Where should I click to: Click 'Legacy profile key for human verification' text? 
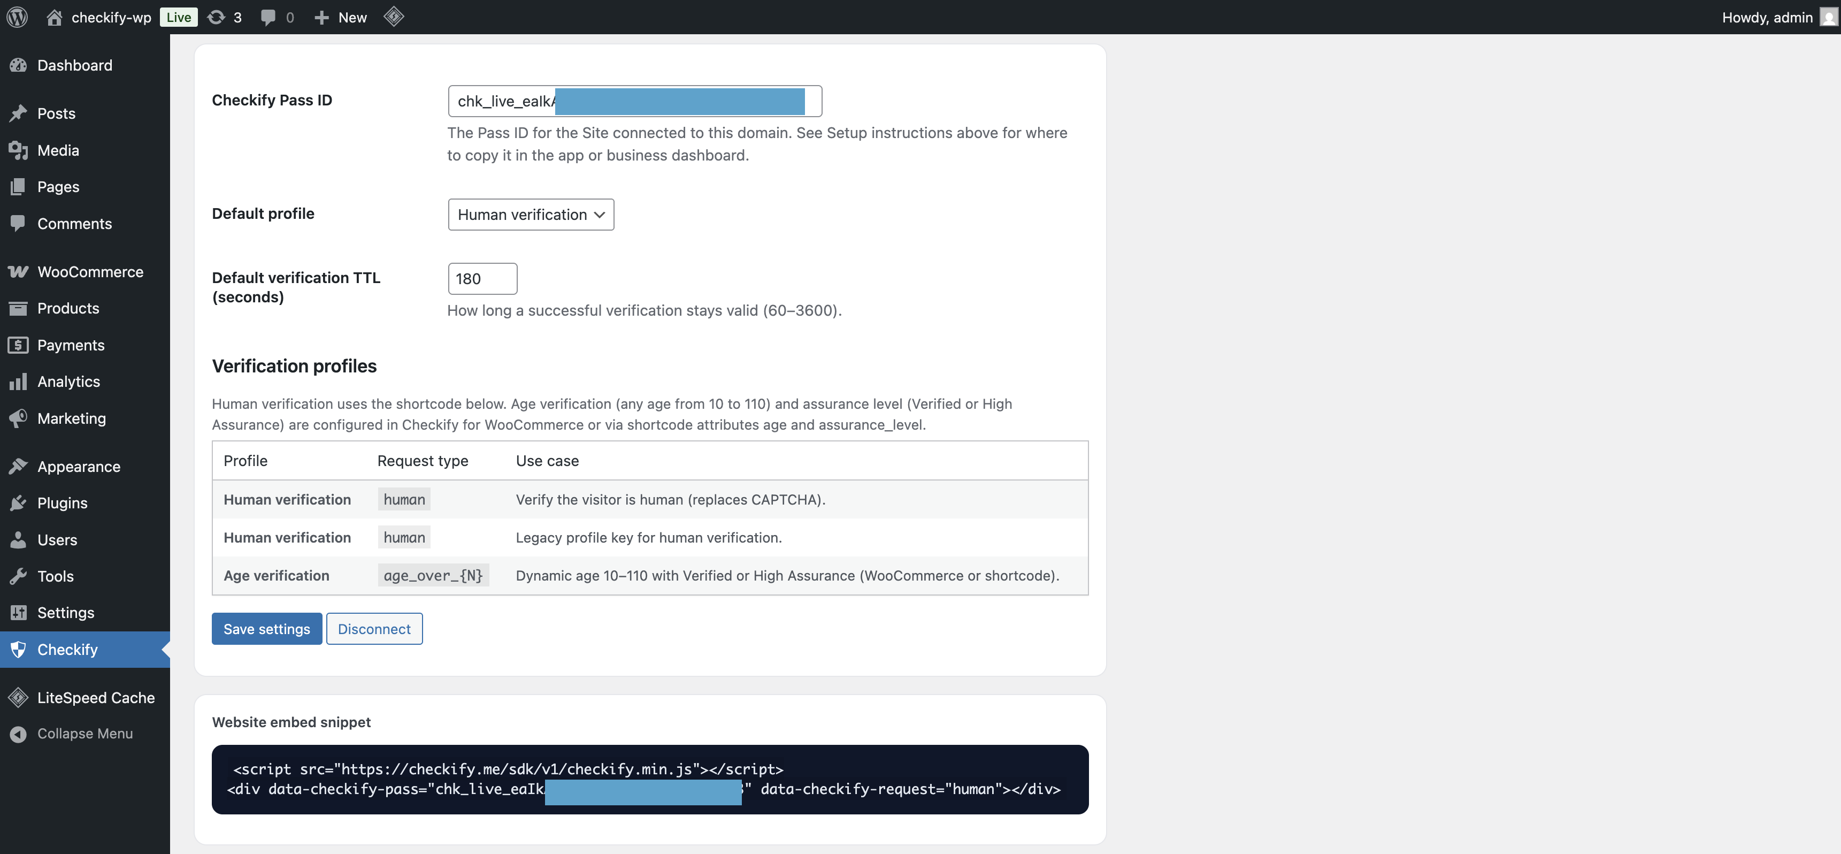pyautogui.click(x=649, y=538)
